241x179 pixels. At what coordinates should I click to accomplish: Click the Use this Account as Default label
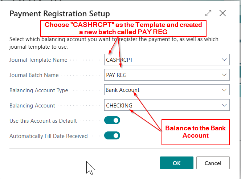(43, 121)
